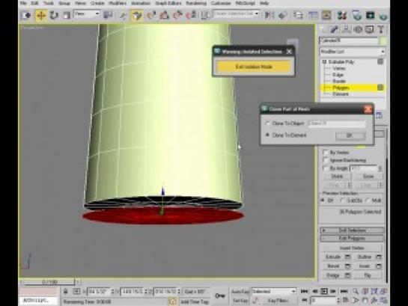The width and height of the screenshot is (408, 306).
Task: Switch to the Display command panel tab
Action: point(369,30)
